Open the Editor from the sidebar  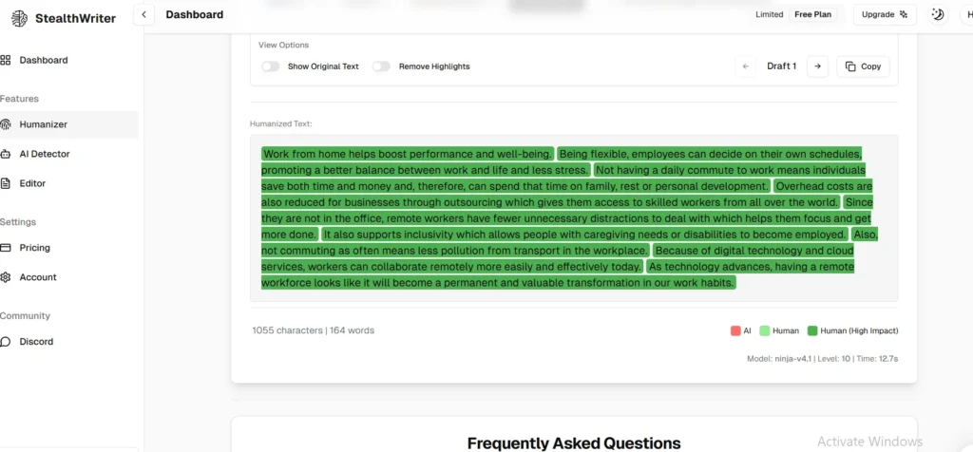32,183
